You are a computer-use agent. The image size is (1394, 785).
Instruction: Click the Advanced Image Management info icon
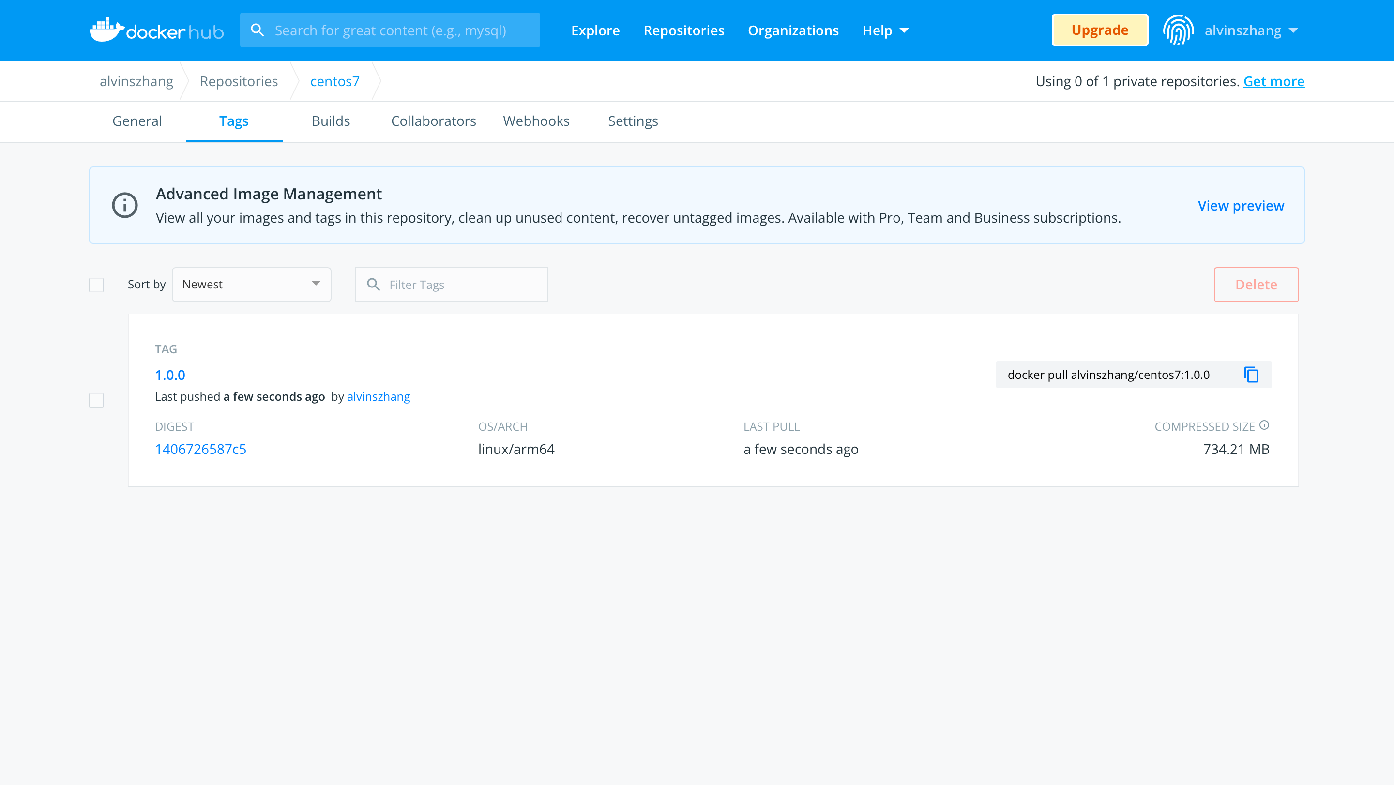click(x=125, y=205)
